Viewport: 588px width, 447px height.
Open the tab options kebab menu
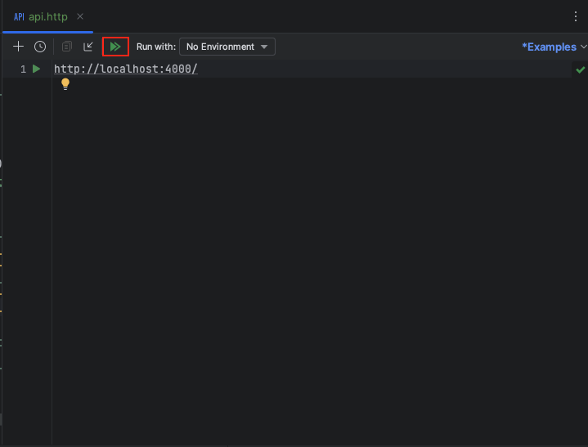[575, 16]
